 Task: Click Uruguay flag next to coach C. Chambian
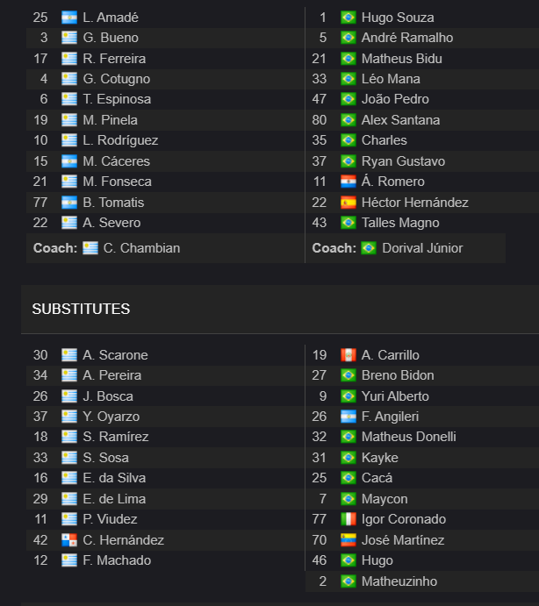tap(90, 247)
